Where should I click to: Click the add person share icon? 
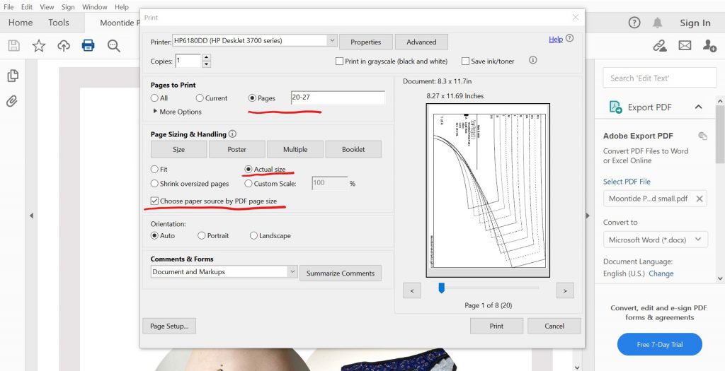[709, 45]
